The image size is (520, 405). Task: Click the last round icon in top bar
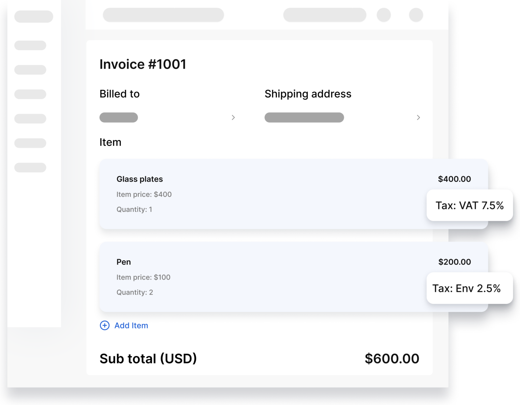[x=416, y=15]
